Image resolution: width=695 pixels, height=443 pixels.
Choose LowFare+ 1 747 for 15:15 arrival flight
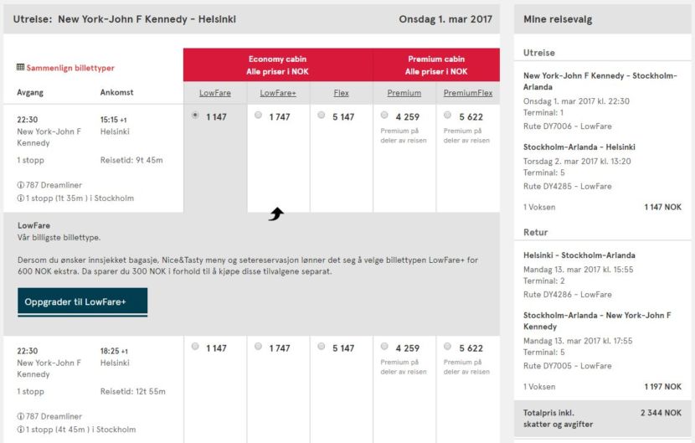coord(258,116)
